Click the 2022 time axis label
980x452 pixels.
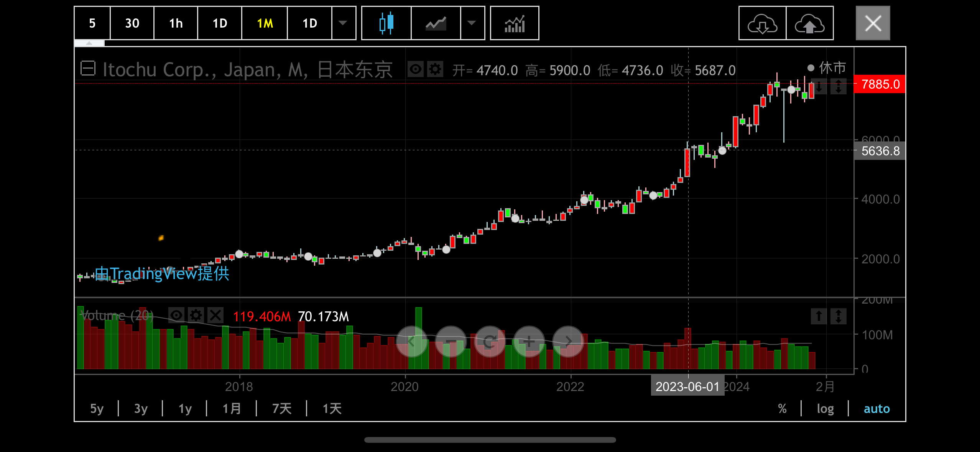(x=570, y=386)
